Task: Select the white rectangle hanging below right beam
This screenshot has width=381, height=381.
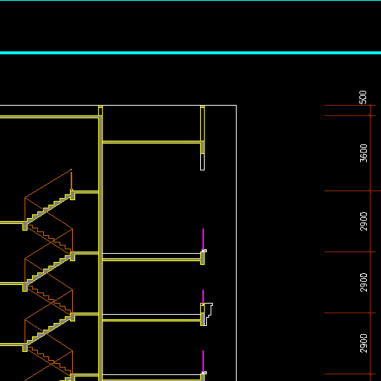Action: point(202,161)
